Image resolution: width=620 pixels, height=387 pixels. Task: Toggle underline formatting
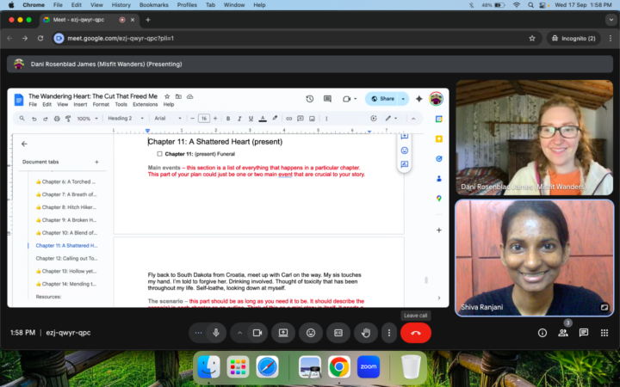[251, 119]
